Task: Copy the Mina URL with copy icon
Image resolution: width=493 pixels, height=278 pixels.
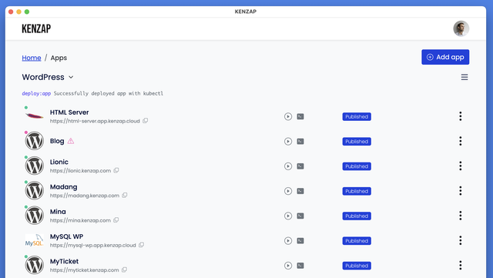Action: point(116,220)
